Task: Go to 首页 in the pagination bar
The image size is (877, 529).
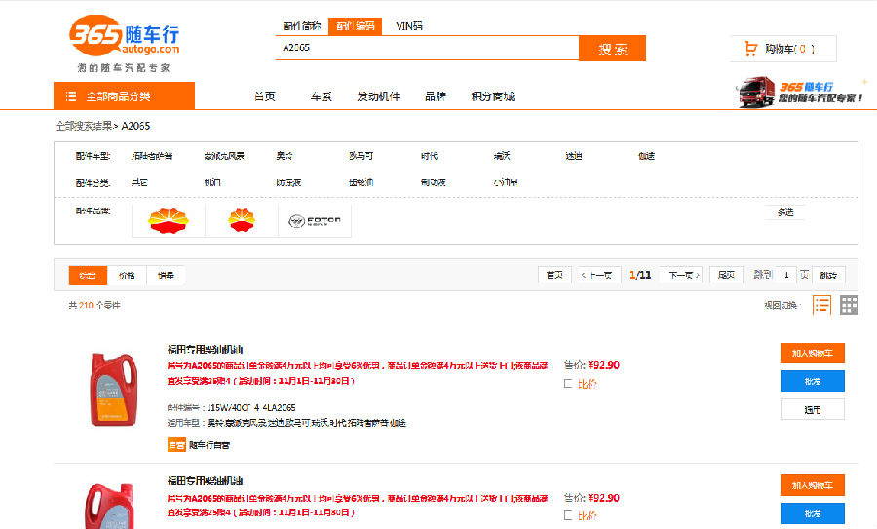Action: pyautogui.click(x=554, y=275)
